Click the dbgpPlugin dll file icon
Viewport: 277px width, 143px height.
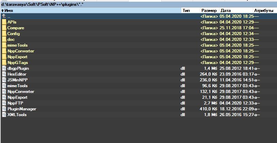pos(4,68)
